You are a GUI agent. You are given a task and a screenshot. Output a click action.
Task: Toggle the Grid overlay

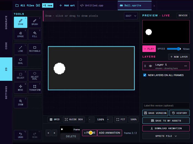tap(54, 119)
